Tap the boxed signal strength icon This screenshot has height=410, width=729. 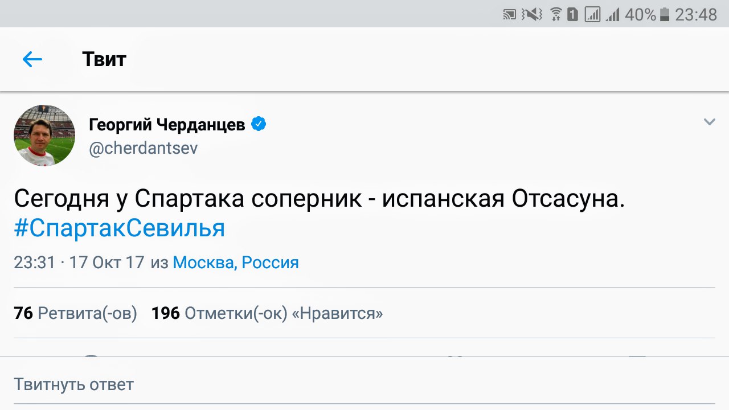[x=592, y=15]
